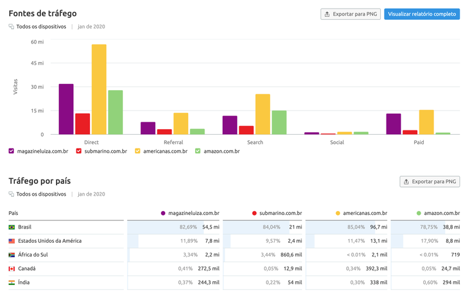Click the yellow americanas Referral bar
The image size is (466, 295).
coord(181,124)
